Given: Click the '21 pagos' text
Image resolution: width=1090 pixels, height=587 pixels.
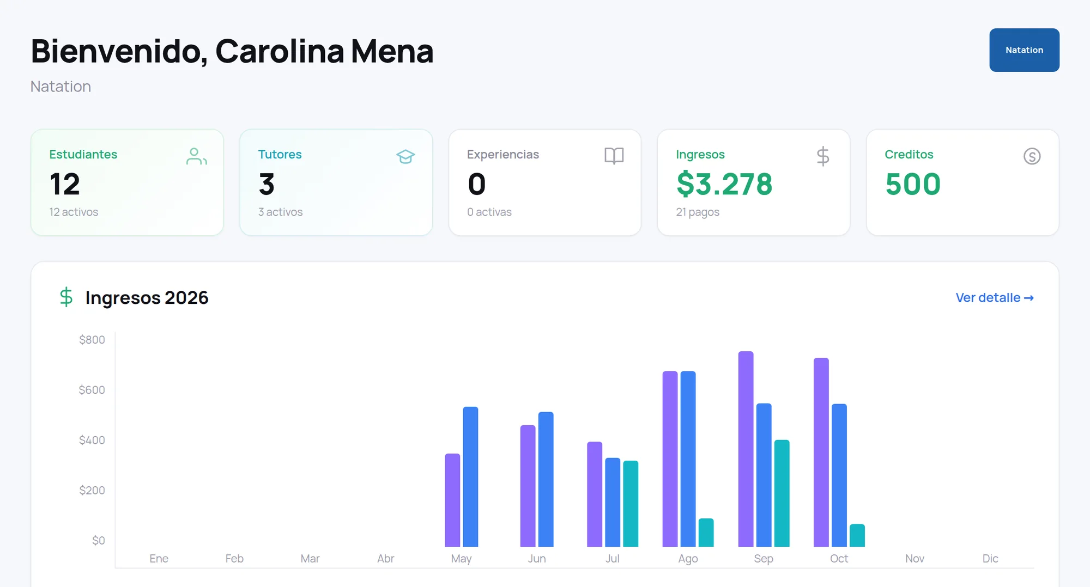Looking at the screenshot, I should (698, 212).
